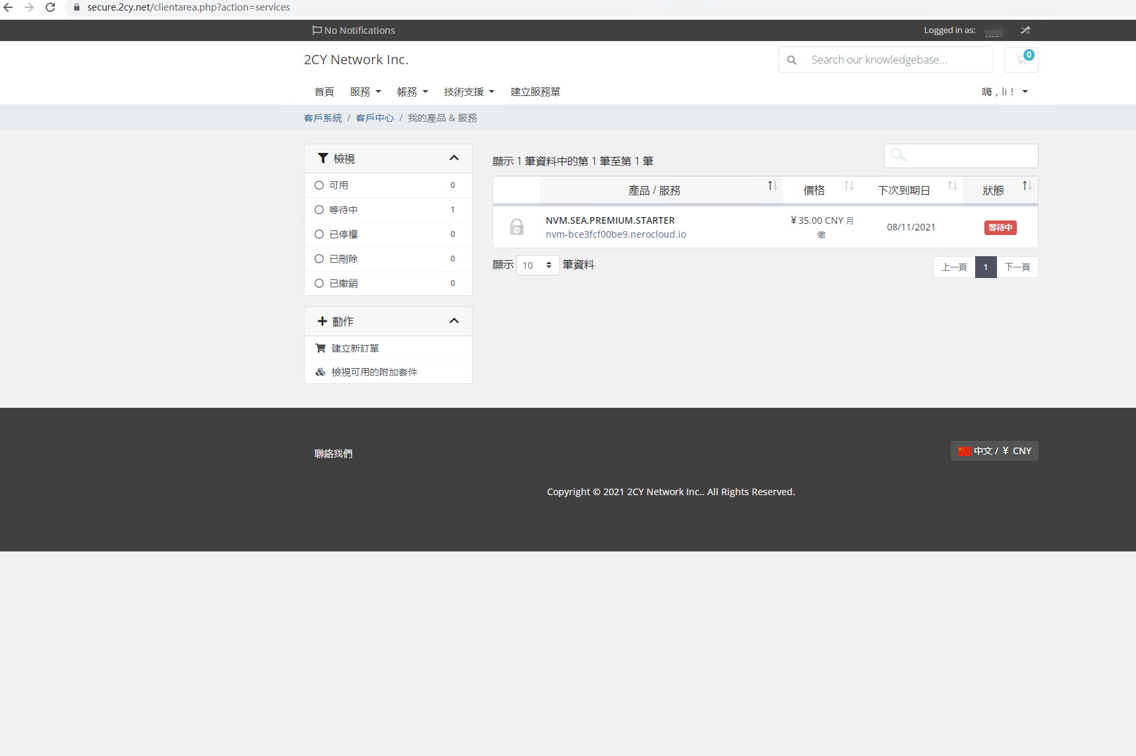Click the knowledgebase search magnifier icon
Image resolution: width=1136 pixels, height=756 pixels.
click(792, 60)
